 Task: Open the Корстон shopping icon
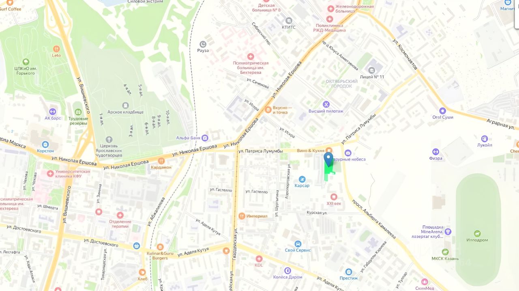[x=45, y=144]
